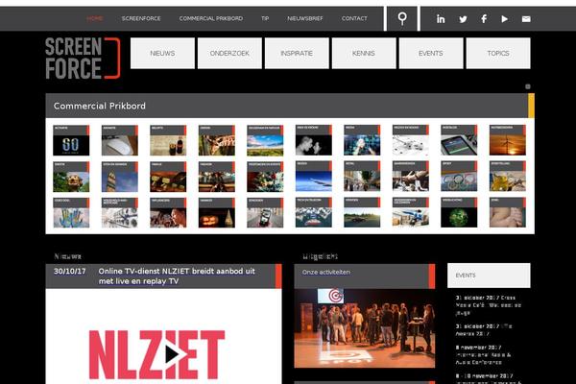This screenshot has width=576, height=384.
Task: Open NIEUWSBRIEF in top menu
Action: click(x=305, y=18)
